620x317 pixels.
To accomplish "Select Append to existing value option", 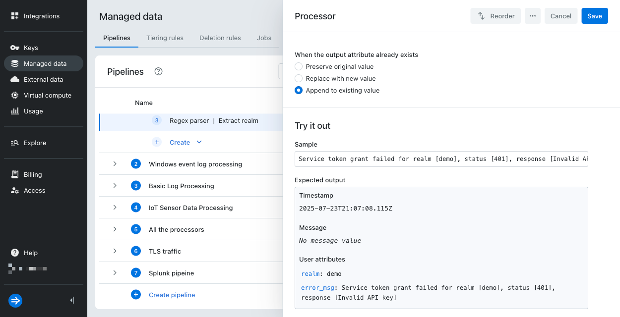I will 299,90.
